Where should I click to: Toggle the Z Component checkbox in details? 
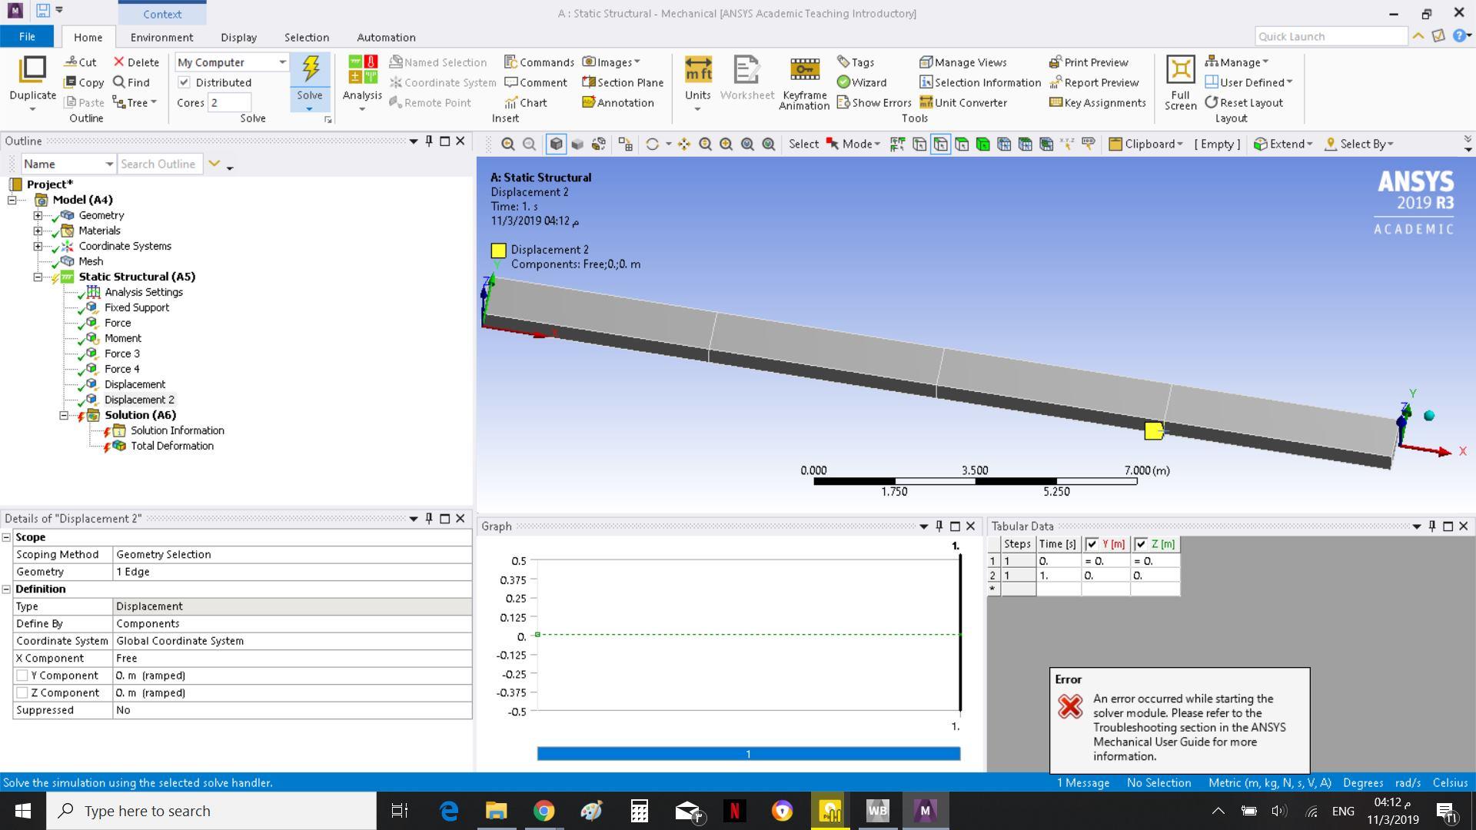pos(22,692)
